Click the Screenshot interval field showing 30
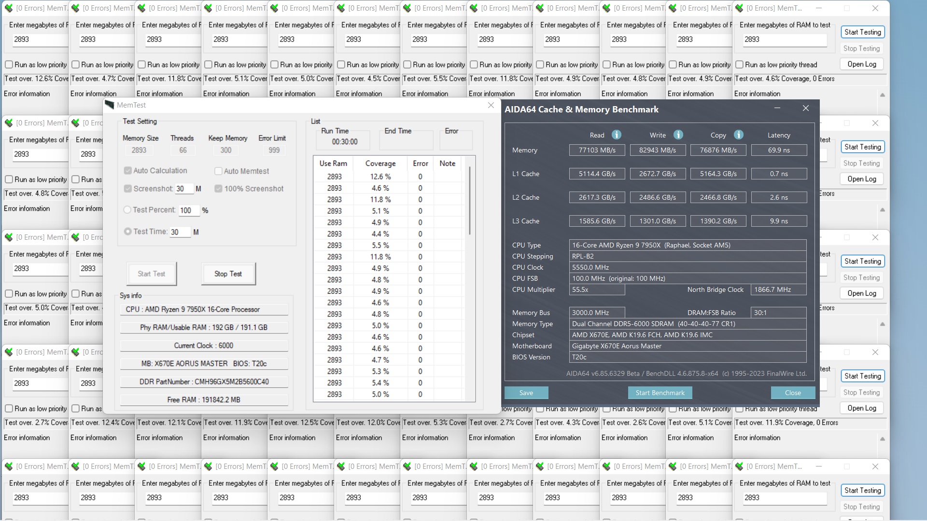Image resolution: width=927 pixels, height=521 pixels. click(x=184, y=189)
